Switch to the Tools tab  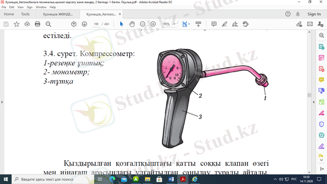tap(25, 14)
